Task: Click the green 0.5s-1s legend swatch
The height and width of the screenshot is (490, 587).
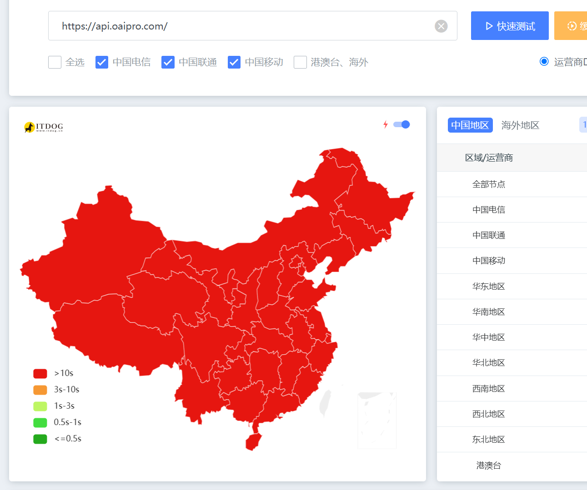Action: pos(40,422)
